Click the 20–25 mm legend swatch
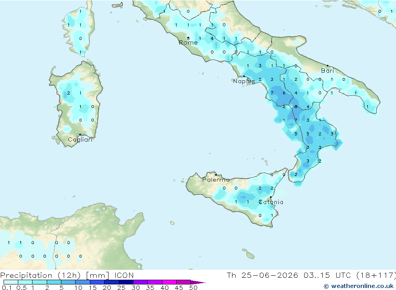 point(112,282)
